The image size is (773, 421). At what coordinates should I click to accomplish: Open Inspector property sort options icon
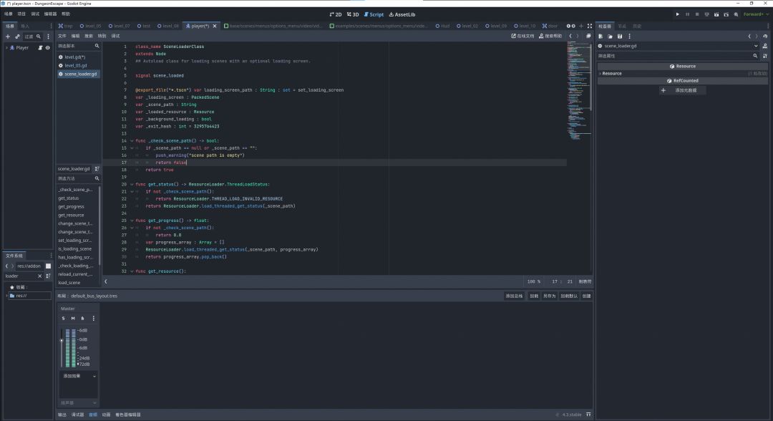[x=765, y=56]
